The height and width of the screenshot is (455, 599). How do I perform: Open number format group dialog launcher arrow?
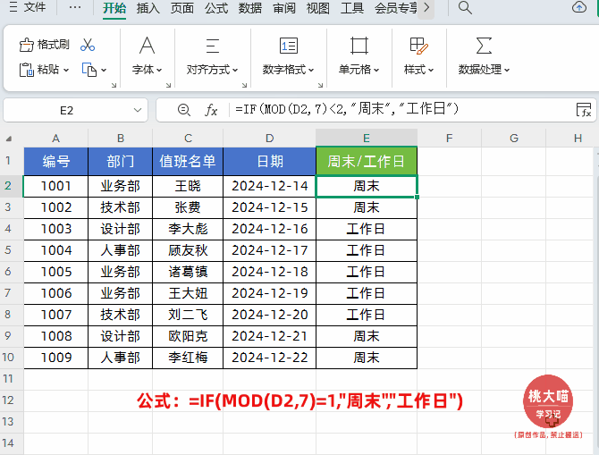pyautogui.click(x=321, y=86)
